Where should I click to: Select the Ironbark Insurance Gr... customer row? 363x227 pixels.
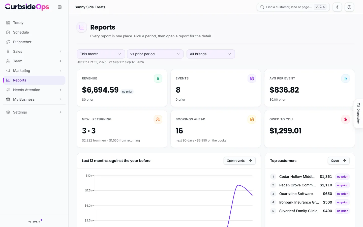[310, 202]
